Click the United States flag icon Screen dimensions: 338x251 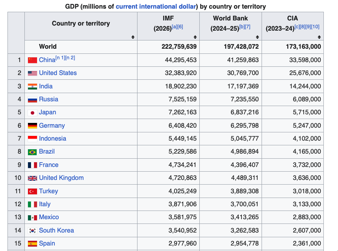click(x=32, y=73)
